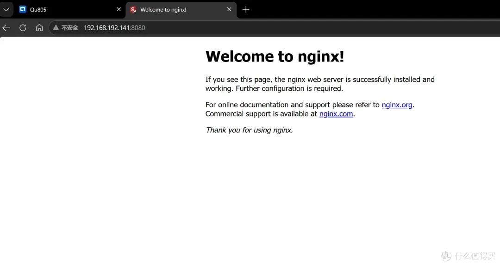Go to the home page
This screenshot has height=266, width=500.
tap(39, 28)
